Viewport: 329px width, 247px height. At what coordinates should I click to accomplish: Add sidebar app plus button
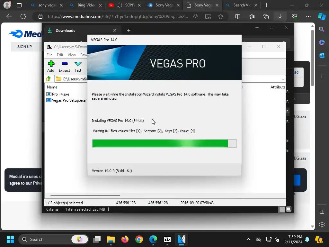[x=322, y=76]
